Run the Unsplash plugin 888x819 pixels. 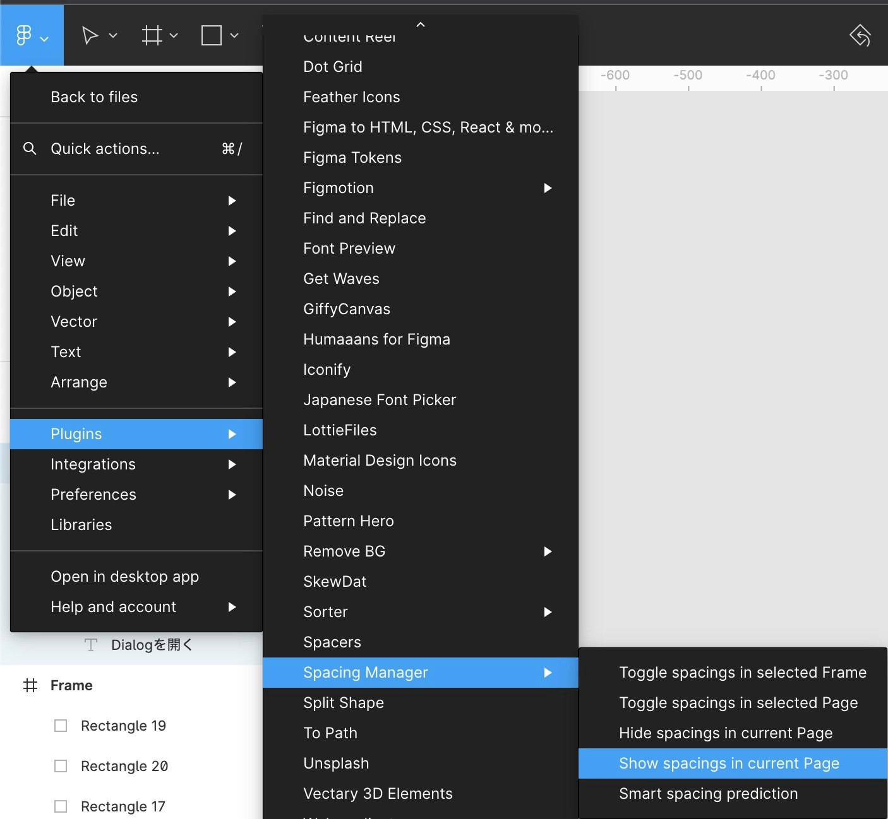(x=421, y=763)
